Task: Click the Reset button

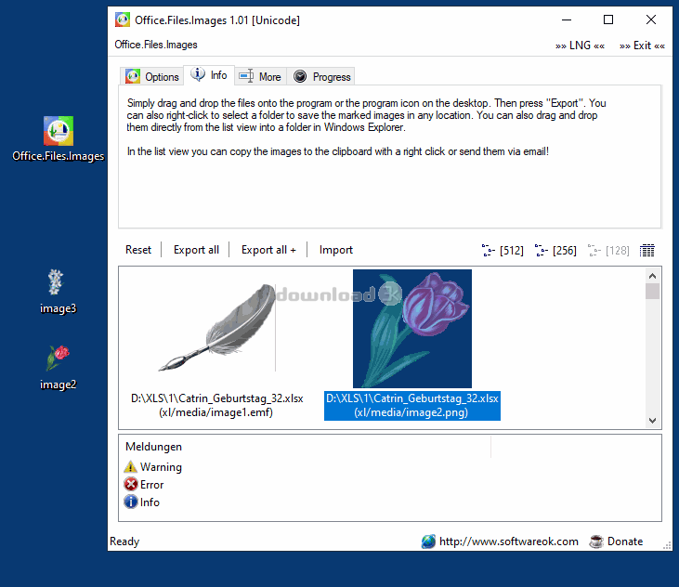Action: 138,250
